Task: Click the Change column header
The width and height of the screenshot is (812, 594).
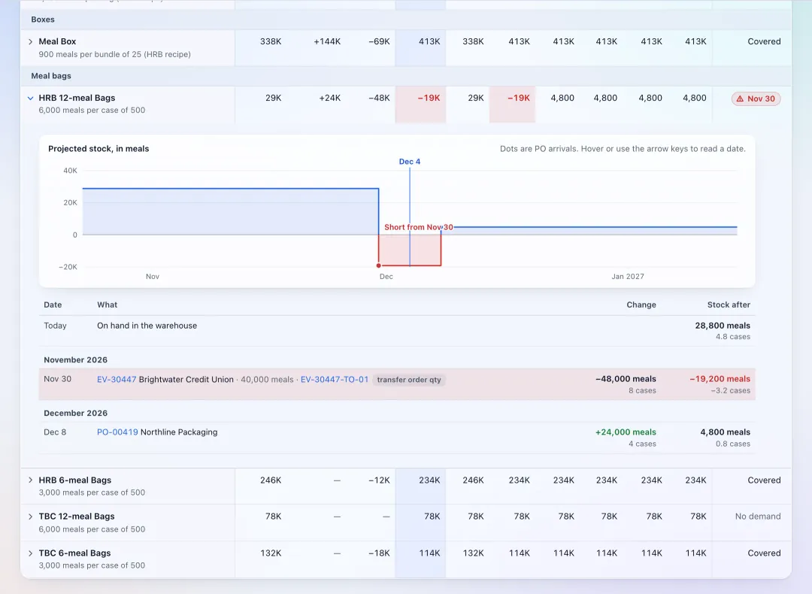Action: [641, 305]
